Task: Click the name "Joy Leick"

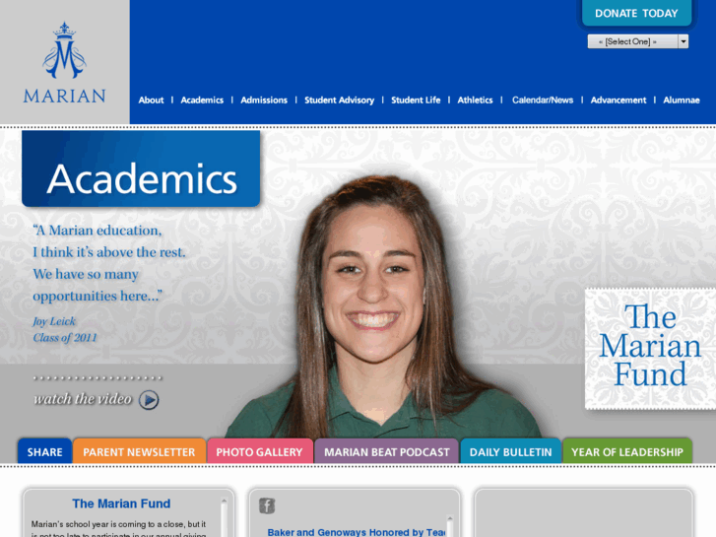Action: tap(54, 321)
